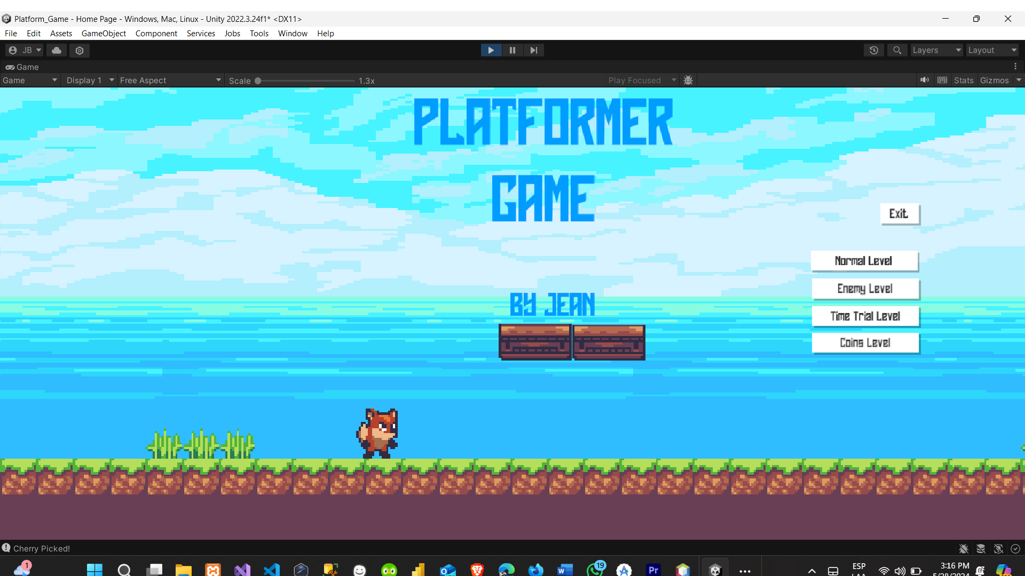Open the Play Focused dropdown

(642, 81)
